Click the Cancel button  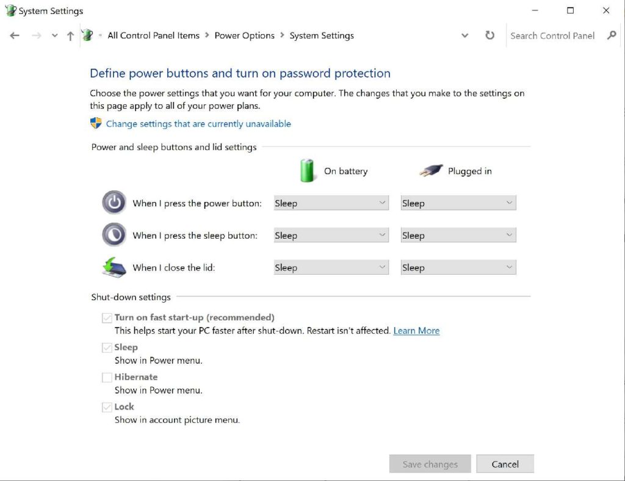[x=505, y=464]
